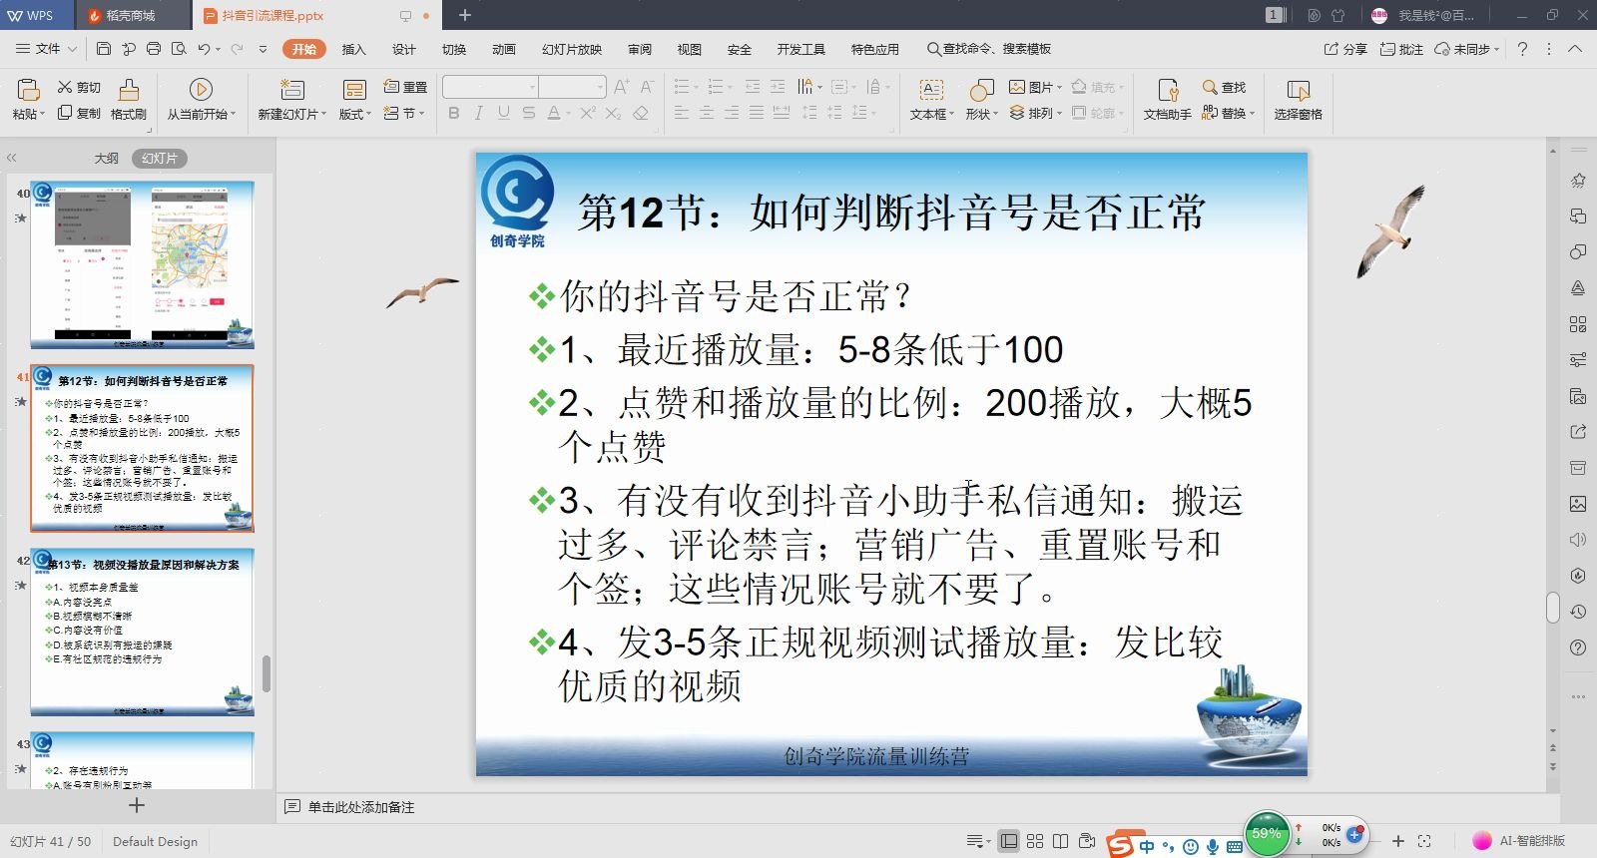Click to add notes (单击此处添加备注)
Image resolution: width=1597 pixels, height=858 pixels.
[361, 807]
